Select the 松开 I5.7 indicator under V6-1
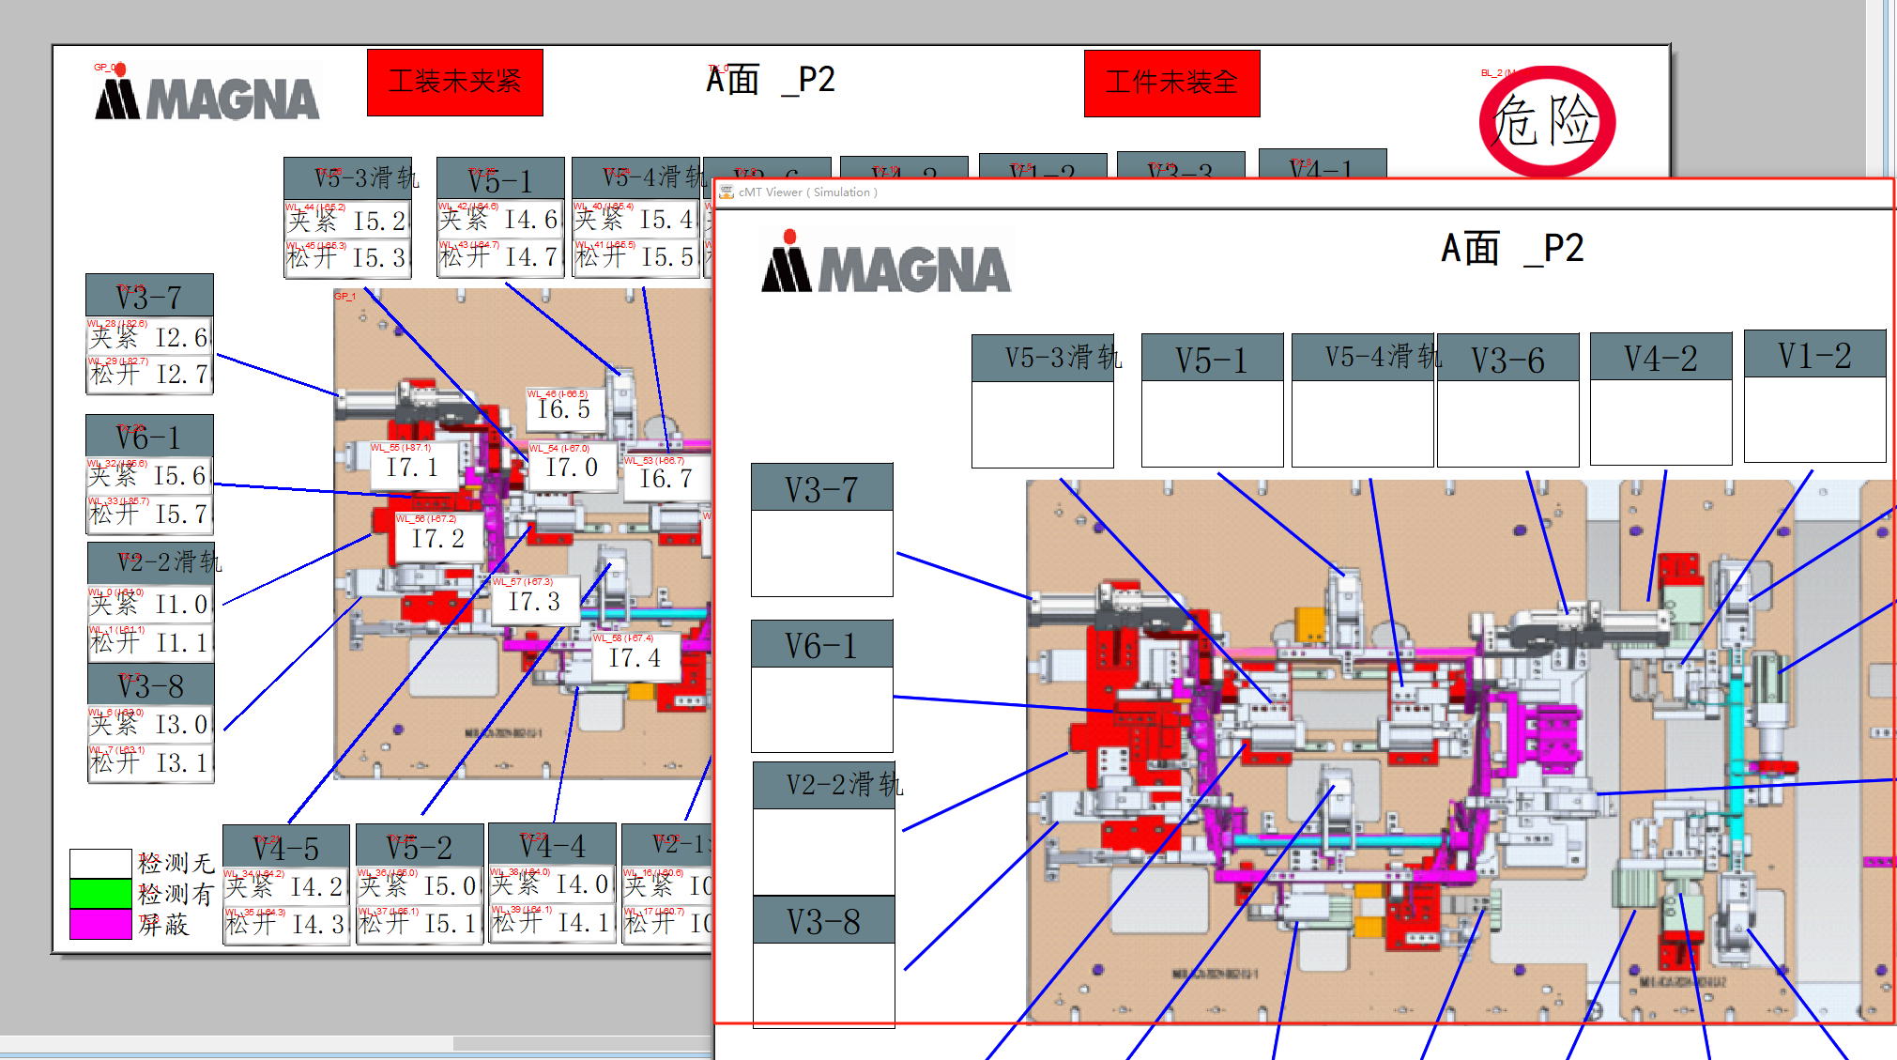The width and height of the screenshot is (1897, 1060). point(149,514)
